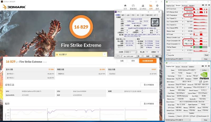Click the 3DMark logo
Screen dimensions: 211x122
14,7
